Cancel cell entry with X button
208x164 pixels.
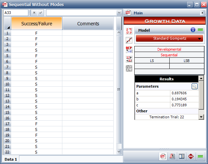point(34,13)
